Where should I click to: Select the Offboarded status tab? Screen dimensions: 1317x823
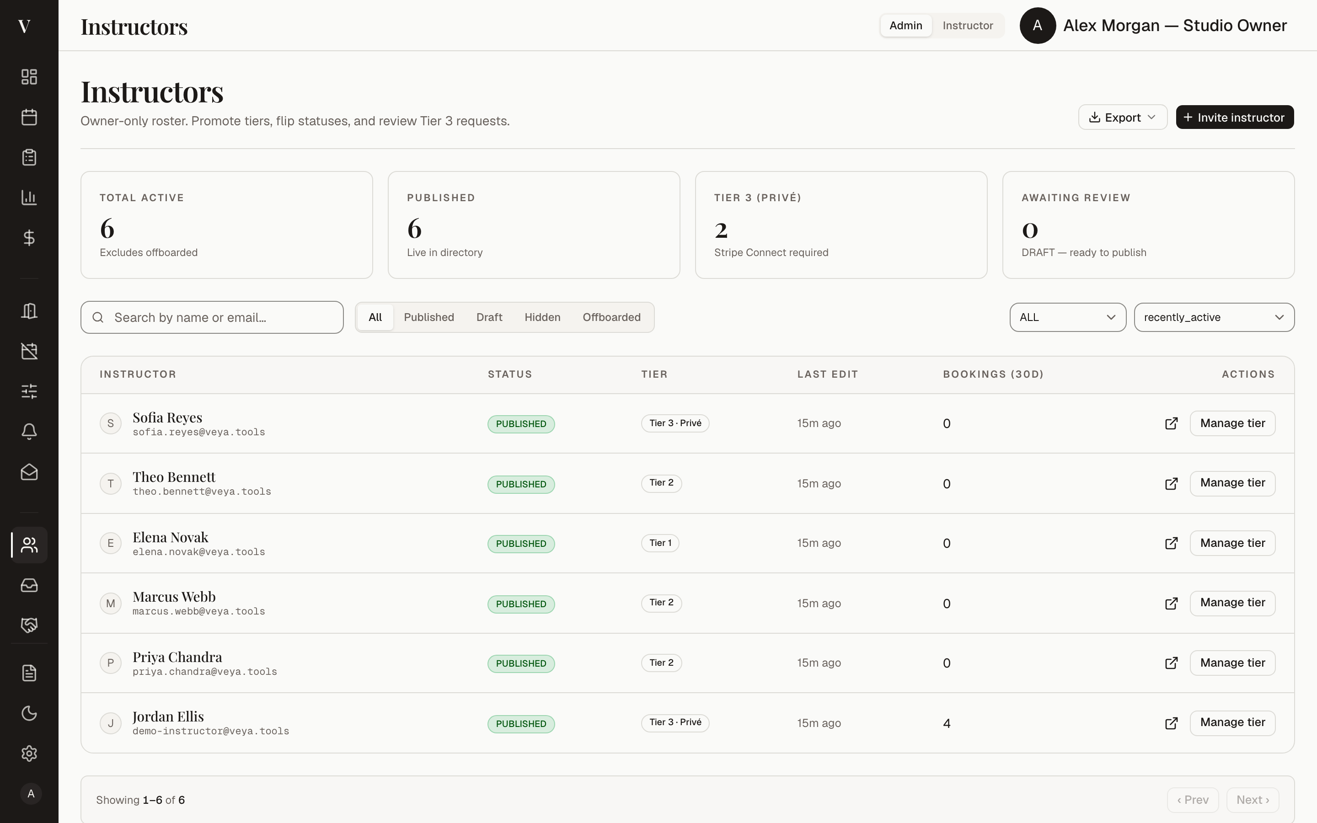[612, 317]
